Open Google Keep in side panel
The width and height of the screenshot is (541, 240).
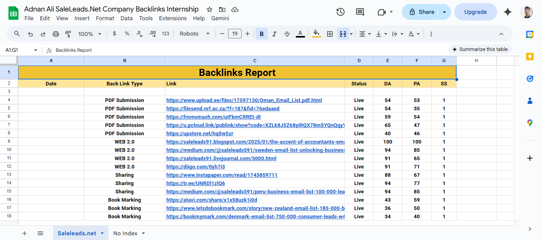click(x=530, y=57)
